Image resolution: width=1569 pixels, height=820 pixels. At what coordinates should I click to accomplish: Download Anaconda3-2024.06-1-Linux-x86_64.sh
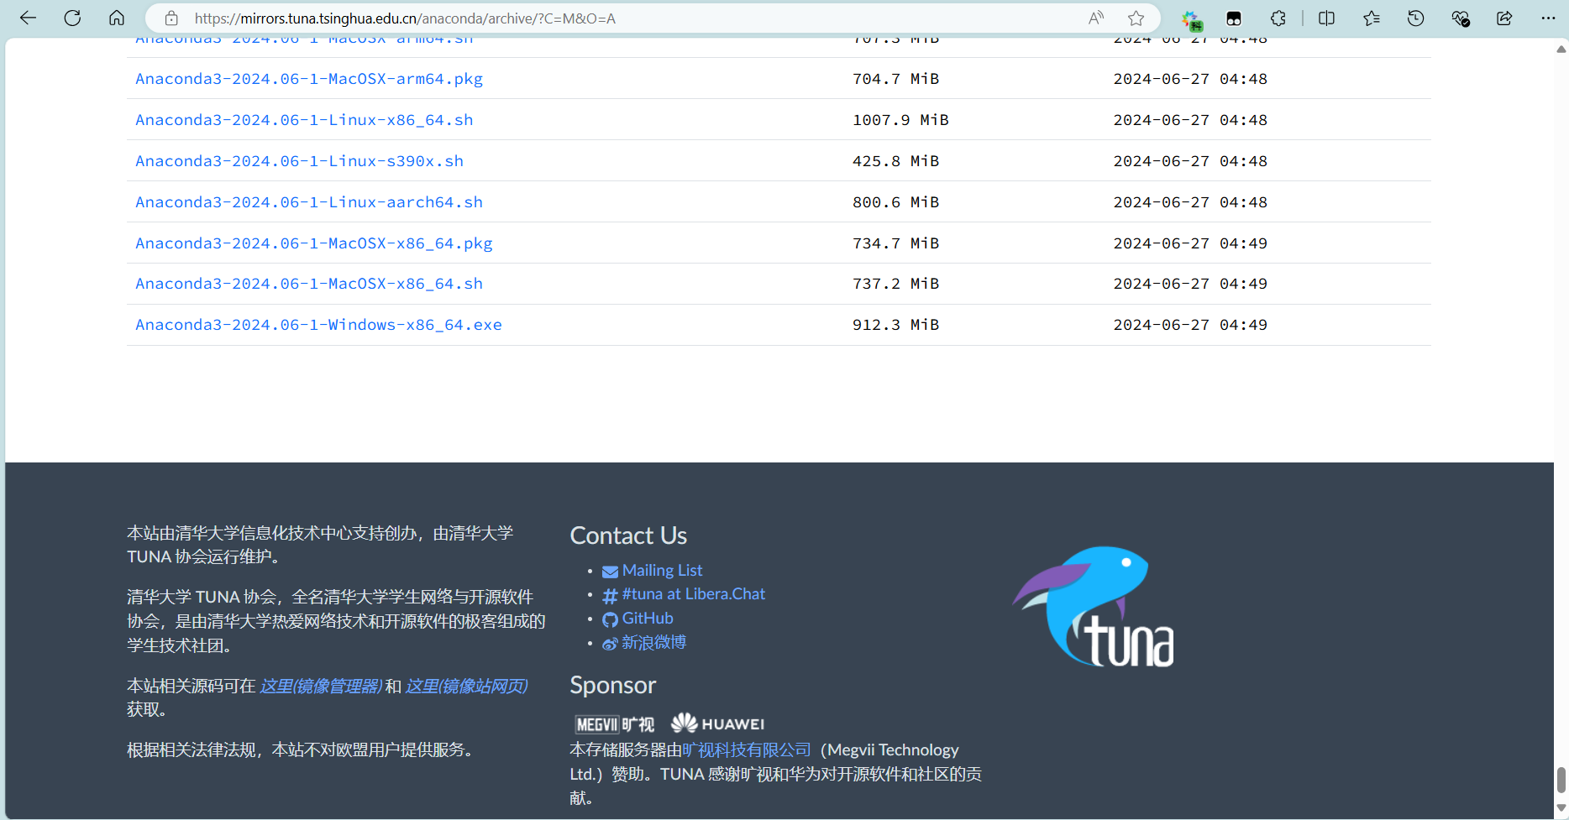pyautogui.click(x=304, y=120)
